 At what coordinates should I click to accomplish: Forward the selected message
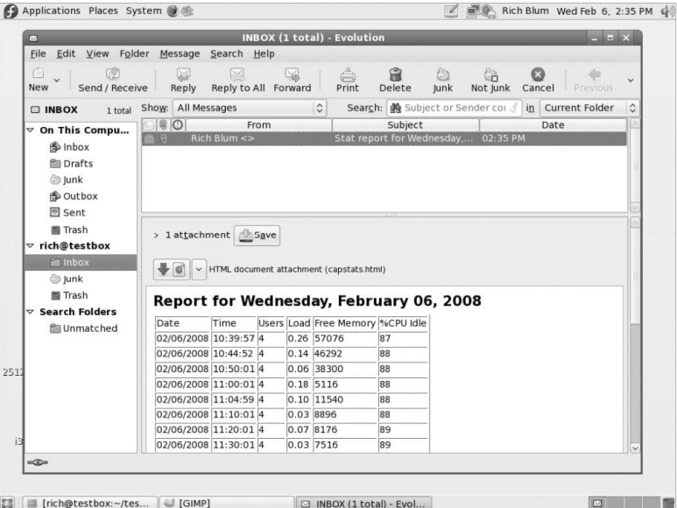293,81
